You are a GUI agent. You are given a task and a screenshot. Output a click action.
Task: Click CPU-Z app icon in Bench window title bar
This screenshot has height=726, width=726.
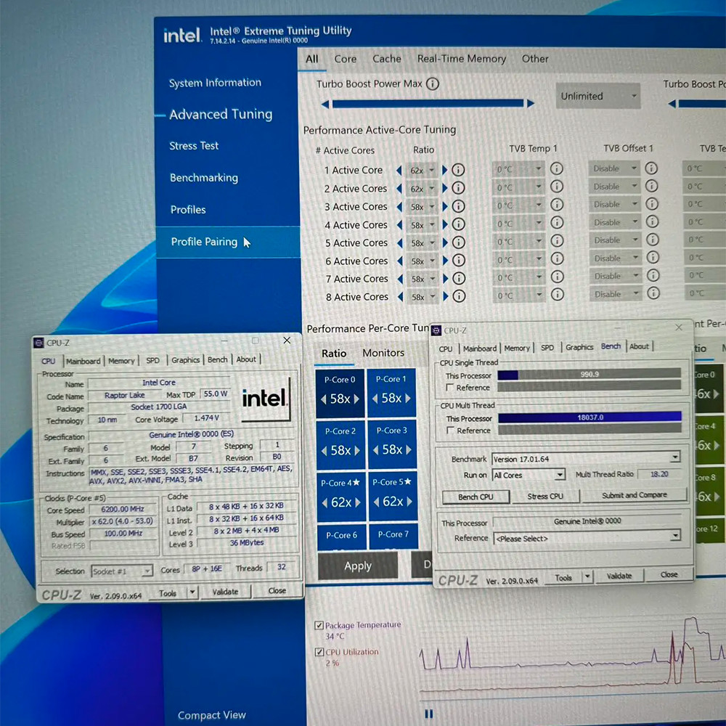coord(436,330)
